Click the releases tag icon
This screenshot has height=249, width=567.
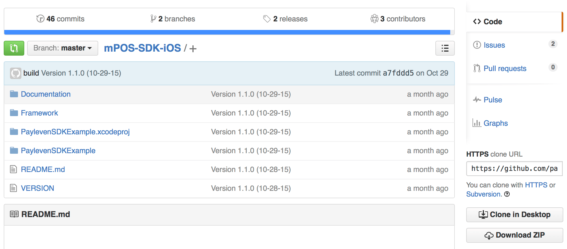pyautogui.click(x=267, y=19)
